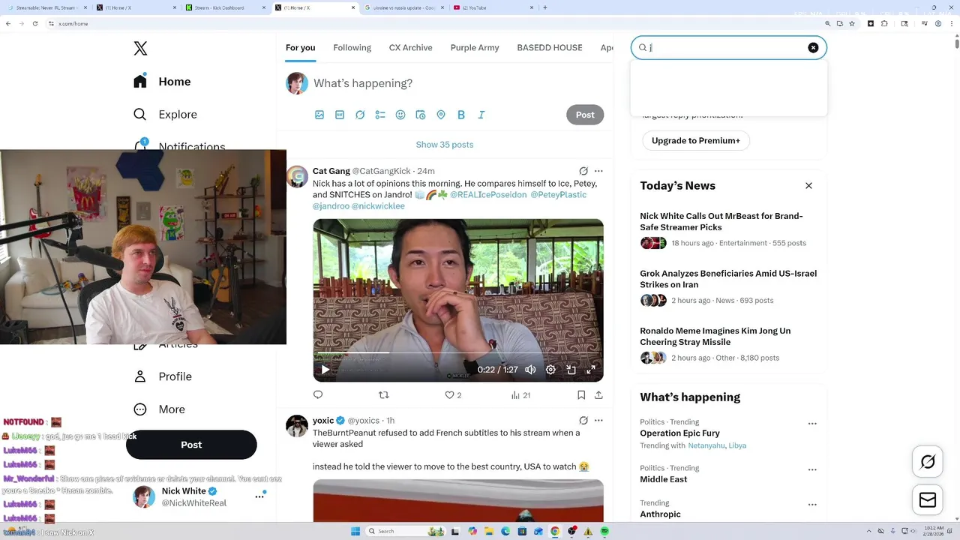Image resolution: width=960 pixels, height=540 pixels.
Task: Add a poll to the post
Action: tap(380, 115)
